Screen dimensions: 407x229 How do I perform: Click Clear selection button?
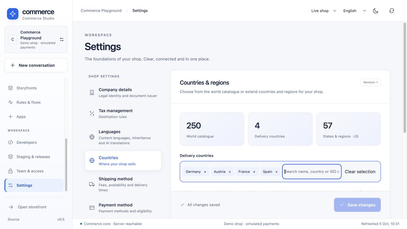(360, 172)
